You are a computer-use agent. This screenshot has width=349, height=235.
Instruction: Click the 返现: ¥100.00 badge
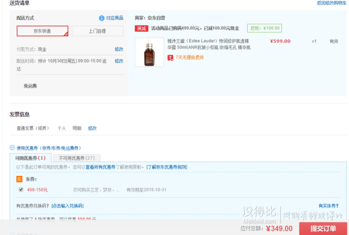[264, 28]
